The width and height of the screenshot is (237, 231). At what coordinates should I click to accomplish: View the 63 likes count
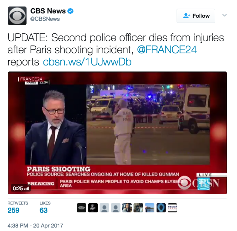pos(43,210)
